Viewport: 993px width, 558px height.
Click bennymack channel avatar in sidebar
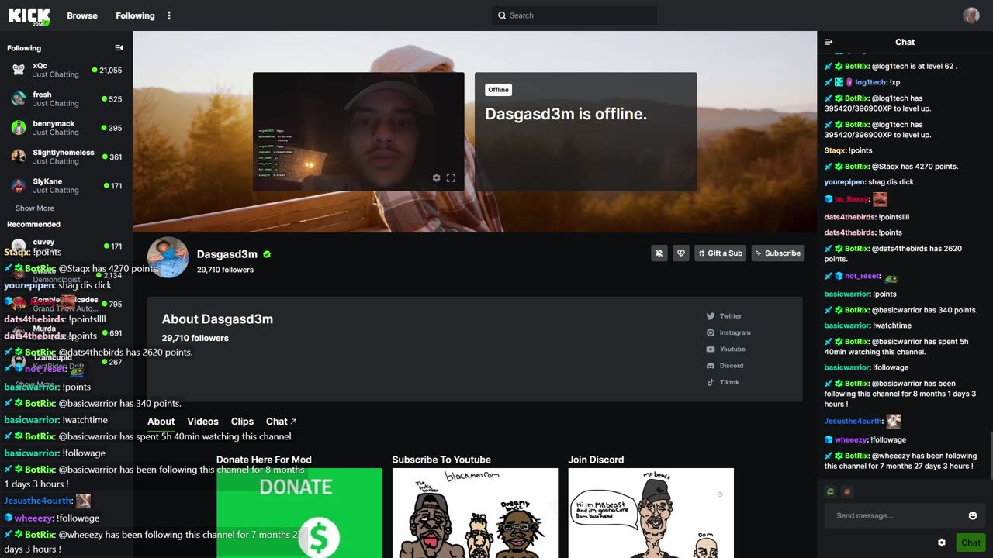coord(19,128)
